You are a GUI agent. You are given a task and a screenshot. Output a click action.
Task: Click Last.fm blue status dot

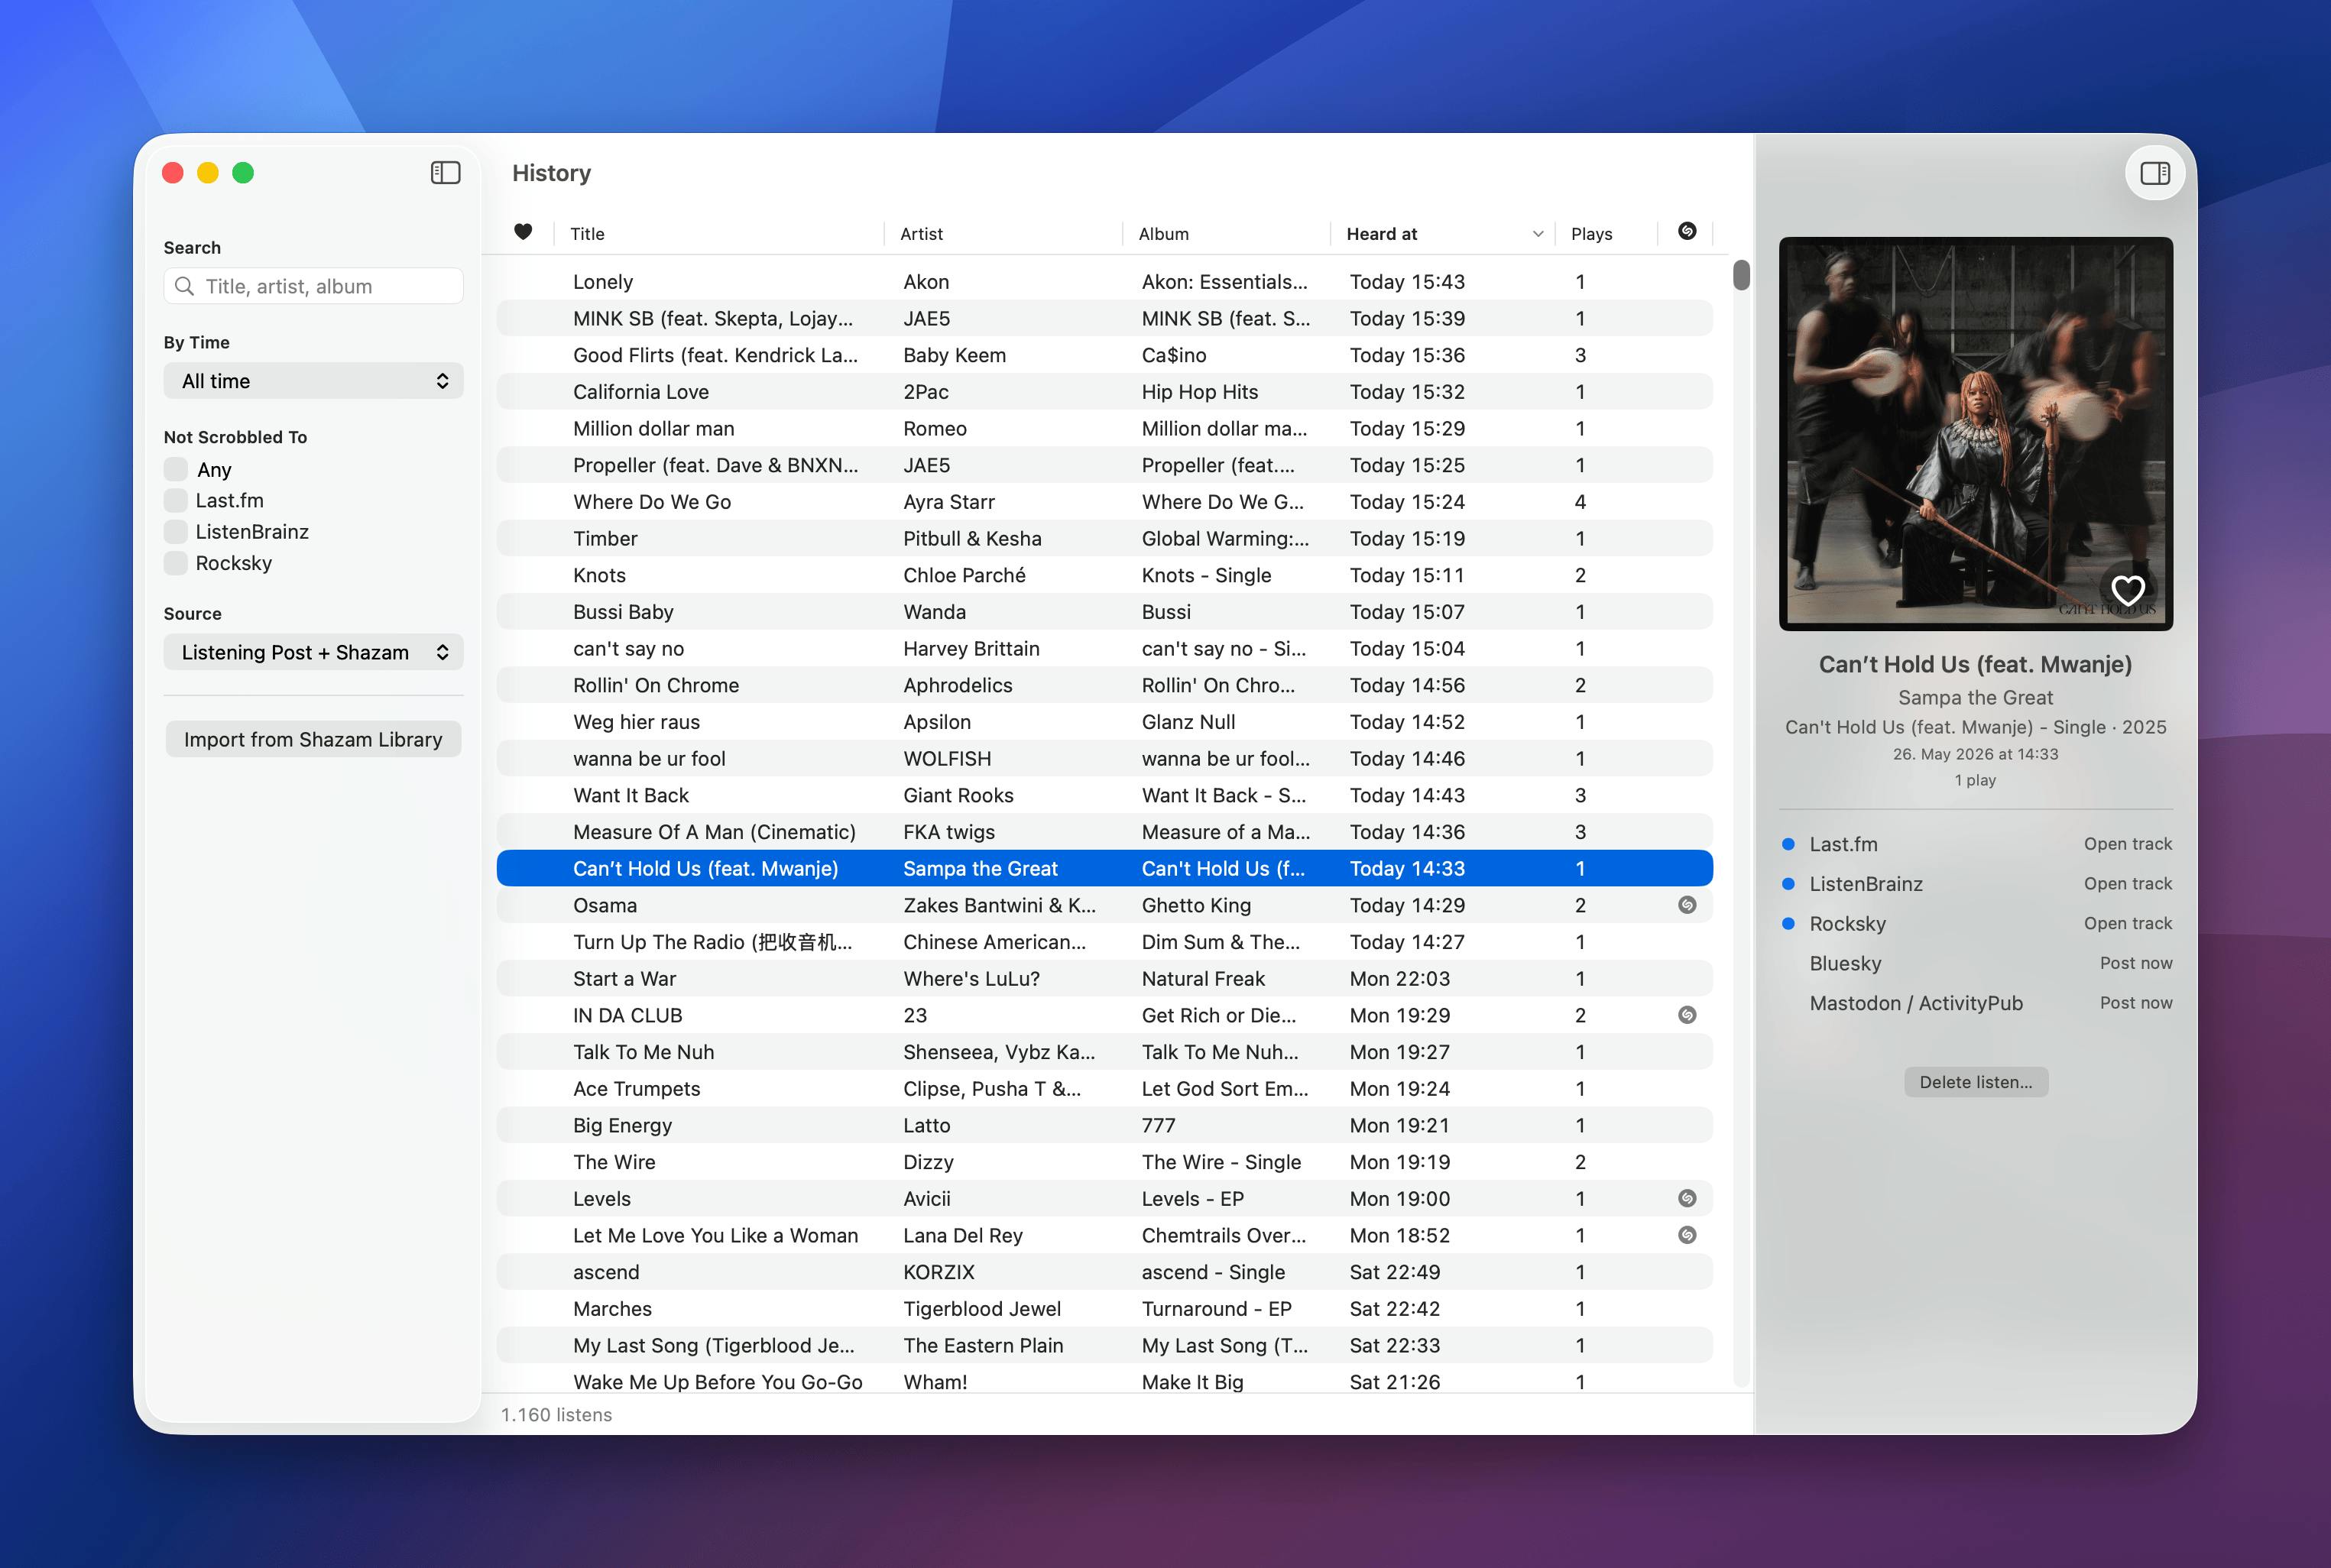(x=1788, y=844)
